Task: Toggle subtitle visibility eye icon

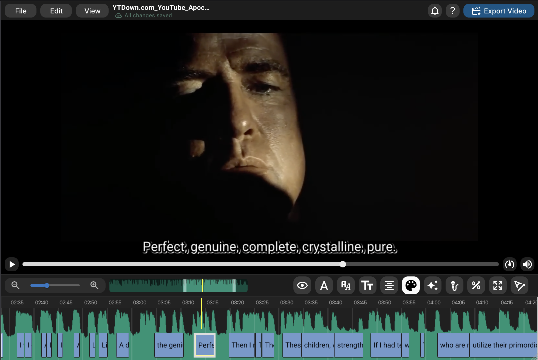Action: tap(302, 285)
